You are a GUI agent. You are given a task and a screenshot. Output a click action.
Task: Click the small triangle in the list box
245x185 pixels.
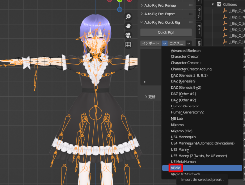coord(145,82)
